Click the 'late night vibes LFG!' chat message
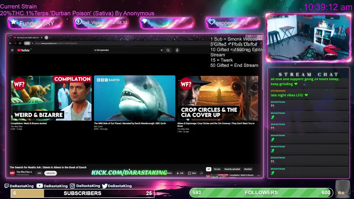The width and height of the screenshot is (354, 199). click(x=289, y=95)
